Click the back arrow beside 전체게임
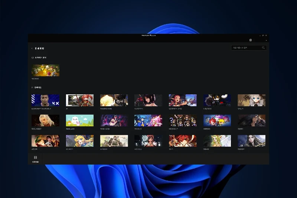 (x=32, y=48)
